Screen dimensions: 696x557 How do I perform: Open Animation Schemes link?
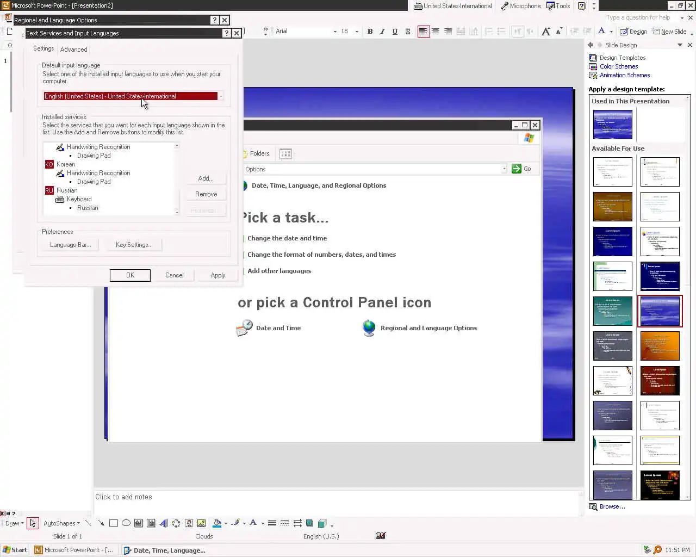(x=625, y=75)
